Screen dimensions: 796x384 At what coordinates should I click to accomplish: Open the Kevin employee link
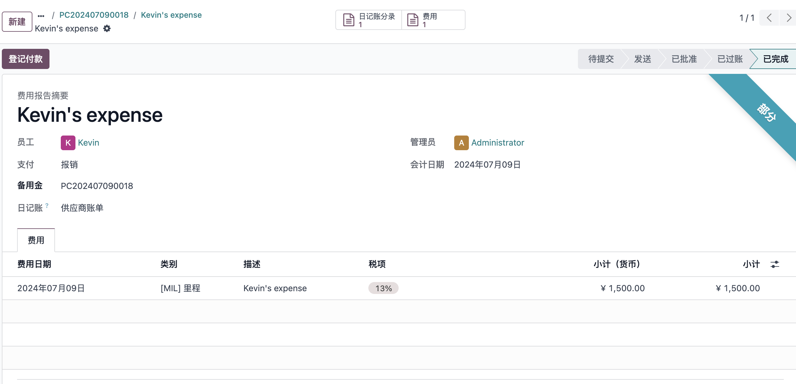click(x=88, y=143)
